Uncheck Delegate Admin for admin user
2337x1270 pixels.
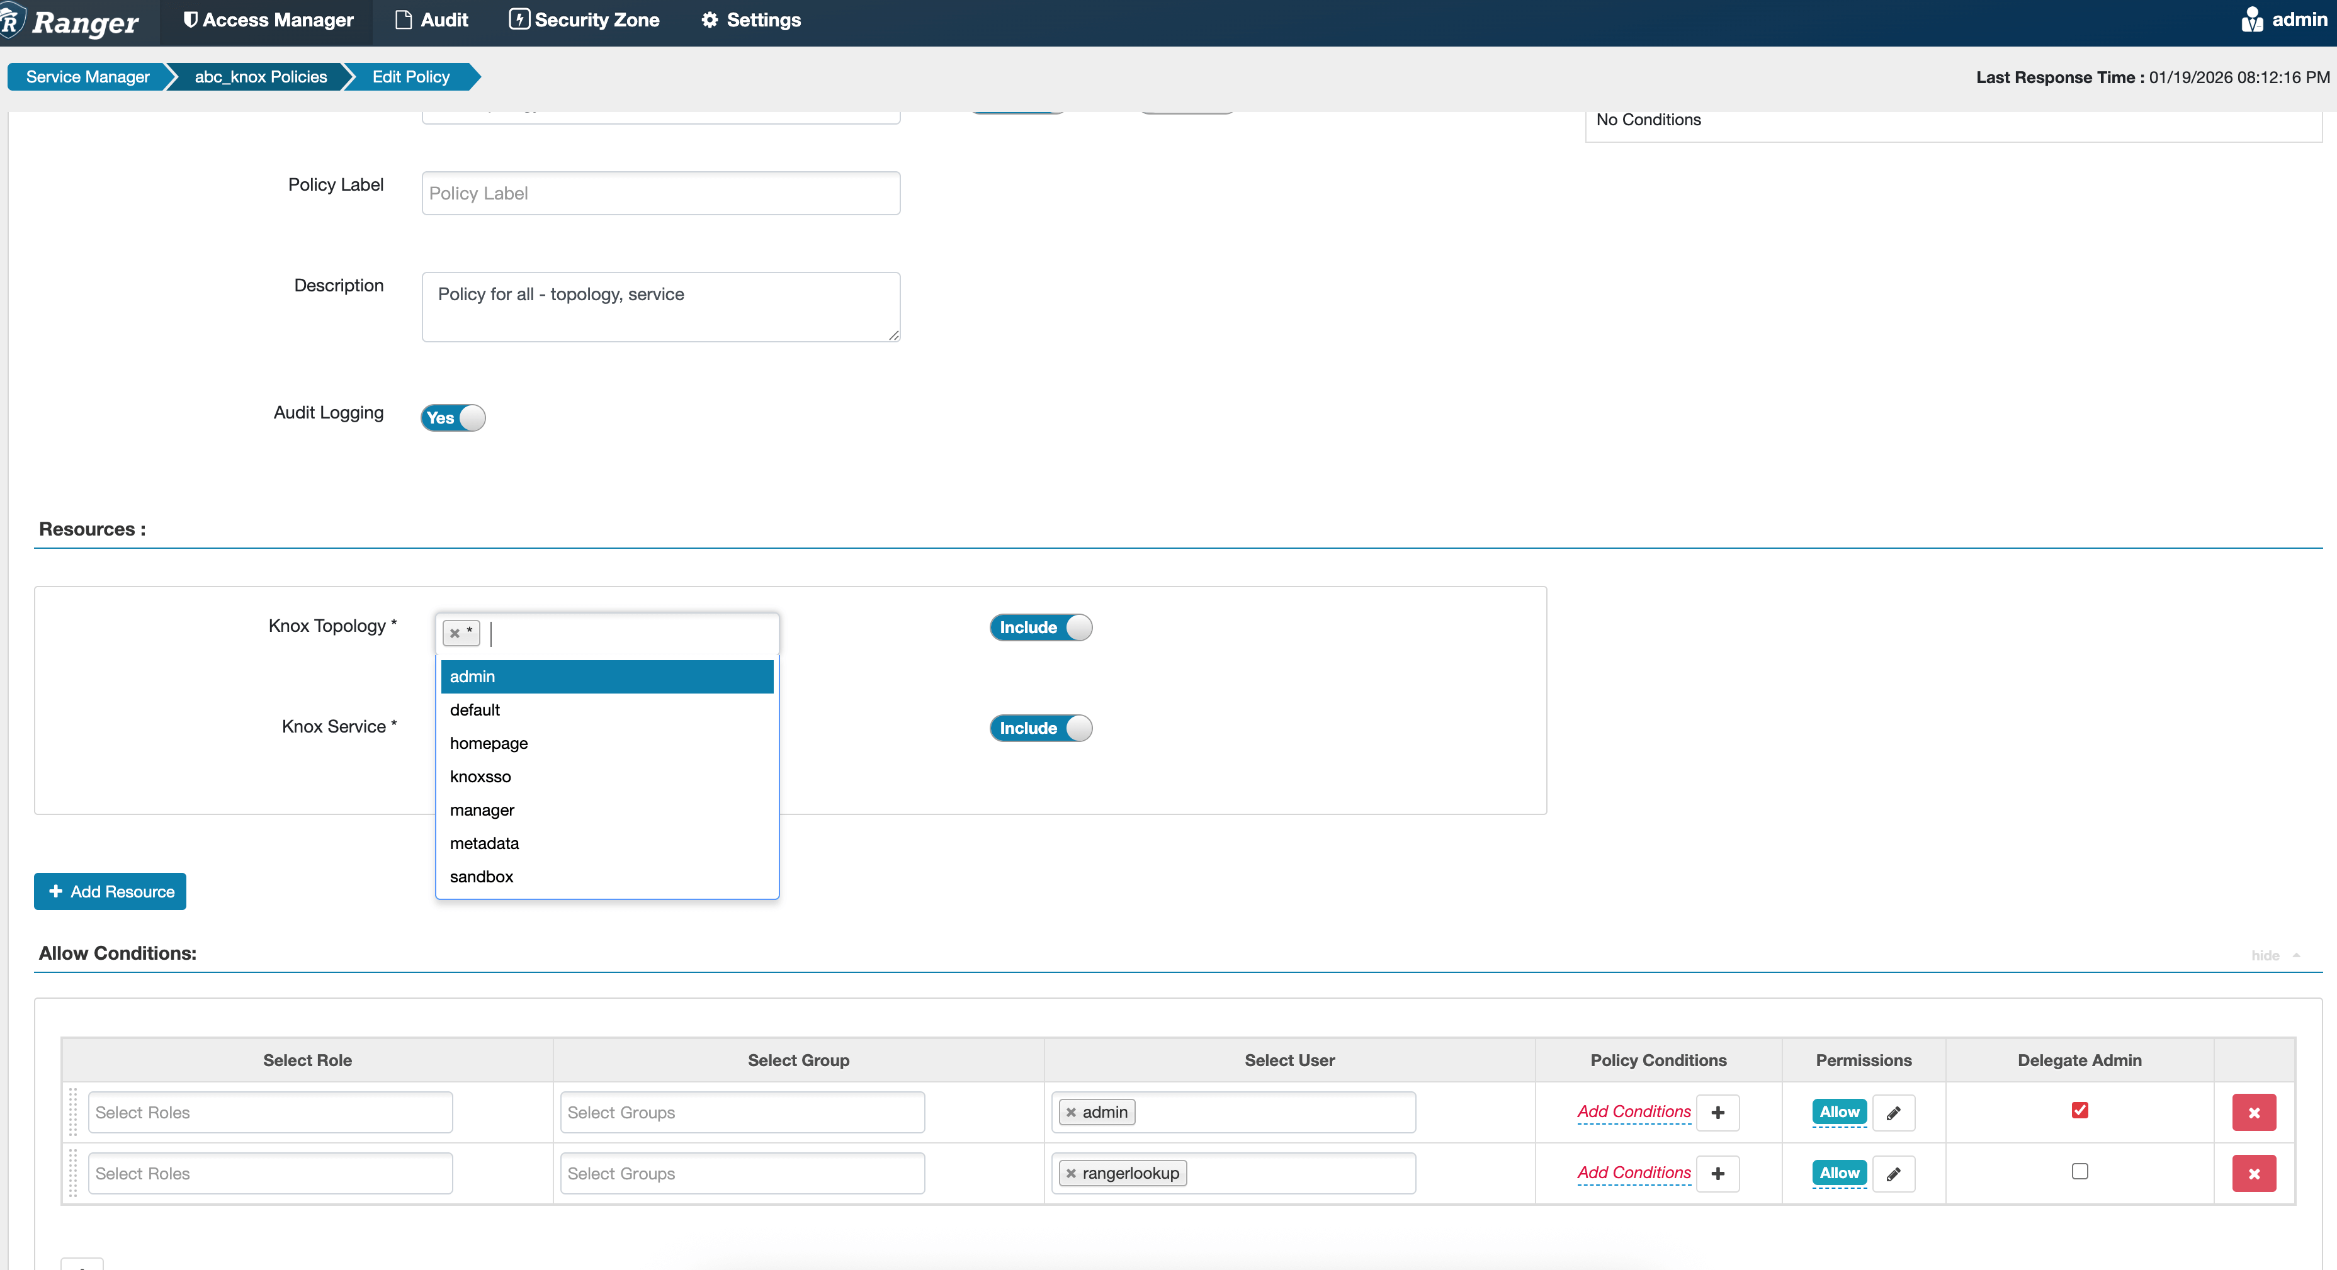pos(2080,1110)
